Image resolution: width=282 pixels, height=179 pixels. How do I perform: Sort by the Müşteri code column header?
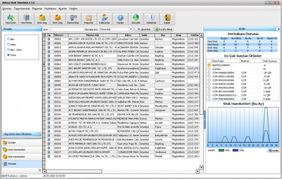click(x=61, y=35)
